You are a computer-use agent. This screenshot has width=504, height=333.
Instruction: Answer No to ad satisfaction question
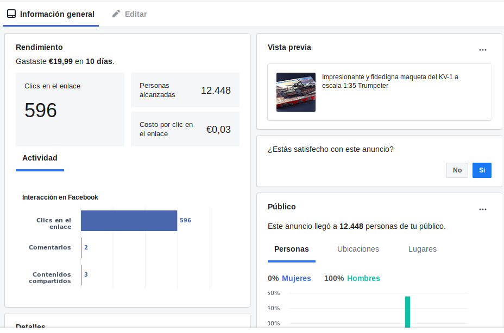[457, 170]
